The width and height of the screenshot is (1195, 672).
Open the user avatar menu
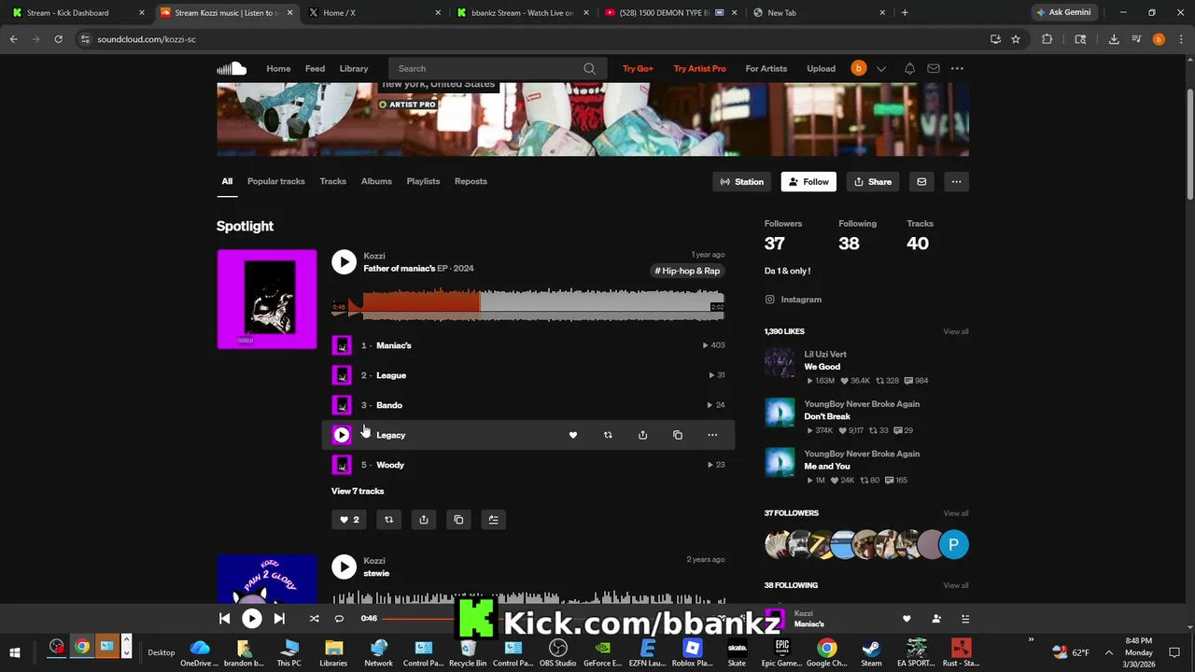(858, 68)
